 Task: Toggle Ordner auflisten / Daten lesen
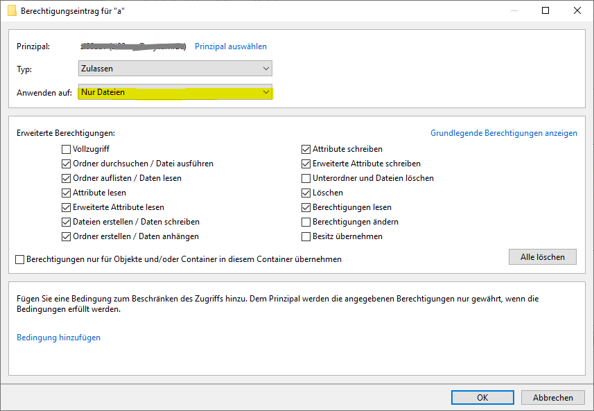pyautogui.click(x=66, y=178)
